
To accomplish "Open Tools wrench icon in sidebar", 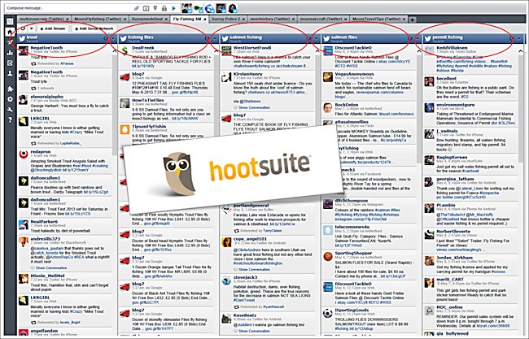I will pos(10,110).
